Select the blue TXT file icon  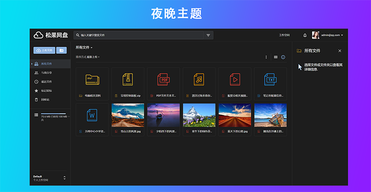pos(271,80)
